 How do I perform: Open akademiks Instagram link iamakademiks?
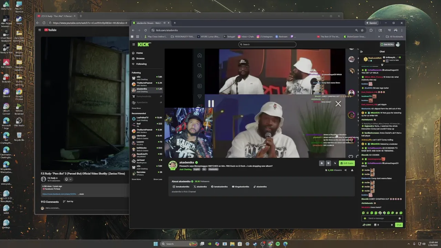tap(181, 187)
